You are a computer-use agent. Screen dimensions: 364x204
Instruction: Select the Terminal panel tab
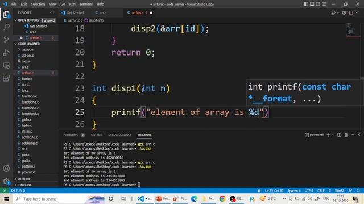[x=144, y=135]
